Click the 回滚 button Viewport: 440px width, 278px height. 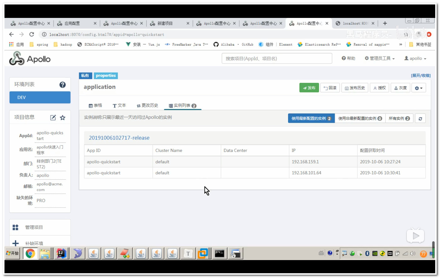(330, 88)
